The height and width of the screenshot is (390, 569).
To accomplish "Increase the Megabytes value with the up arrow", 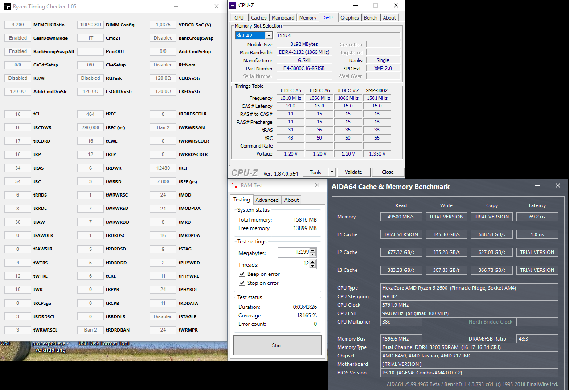I will point(313,251).
